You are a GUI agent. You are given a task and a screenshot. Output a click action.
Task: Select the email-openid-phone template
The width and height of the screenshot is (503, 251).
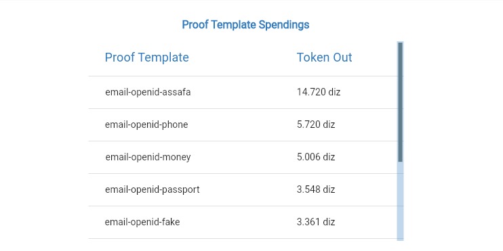pyautogui.click(x=146, y=124)
